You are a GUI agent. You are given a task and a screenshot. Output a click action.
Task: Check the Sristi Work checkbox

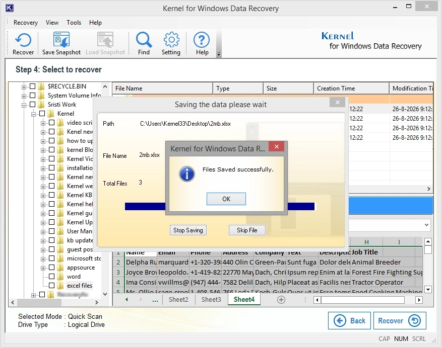[33, 105]
